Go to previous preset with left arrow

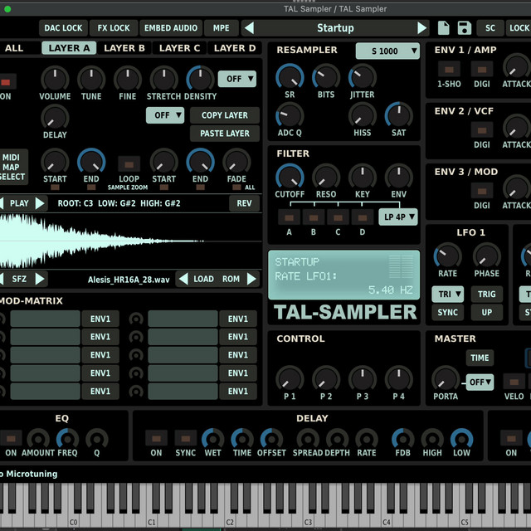click(x=249, y=27)
